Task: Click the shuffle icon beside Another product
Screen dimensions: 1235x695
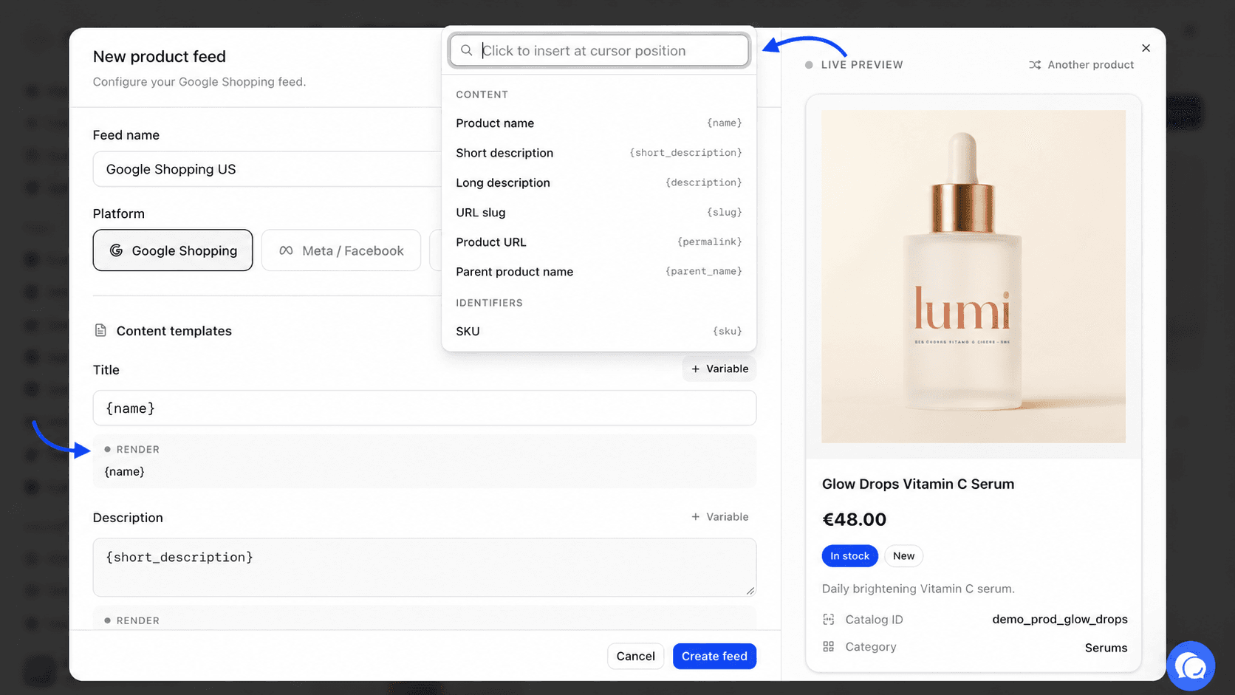Action: tap(1035, 65)
